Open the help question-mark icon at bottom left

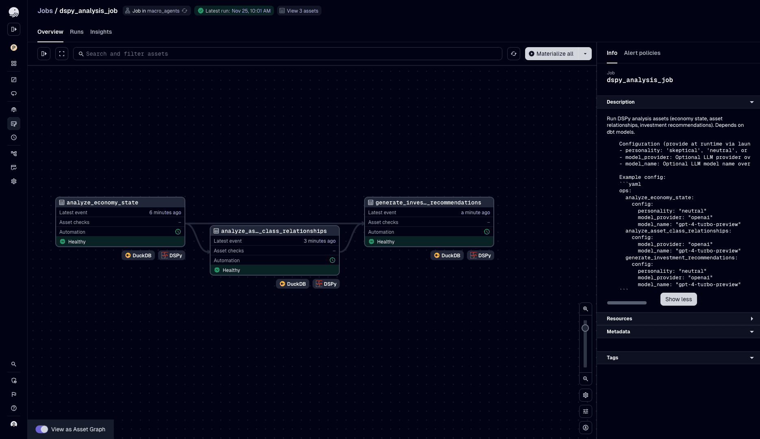coord(14,408)
